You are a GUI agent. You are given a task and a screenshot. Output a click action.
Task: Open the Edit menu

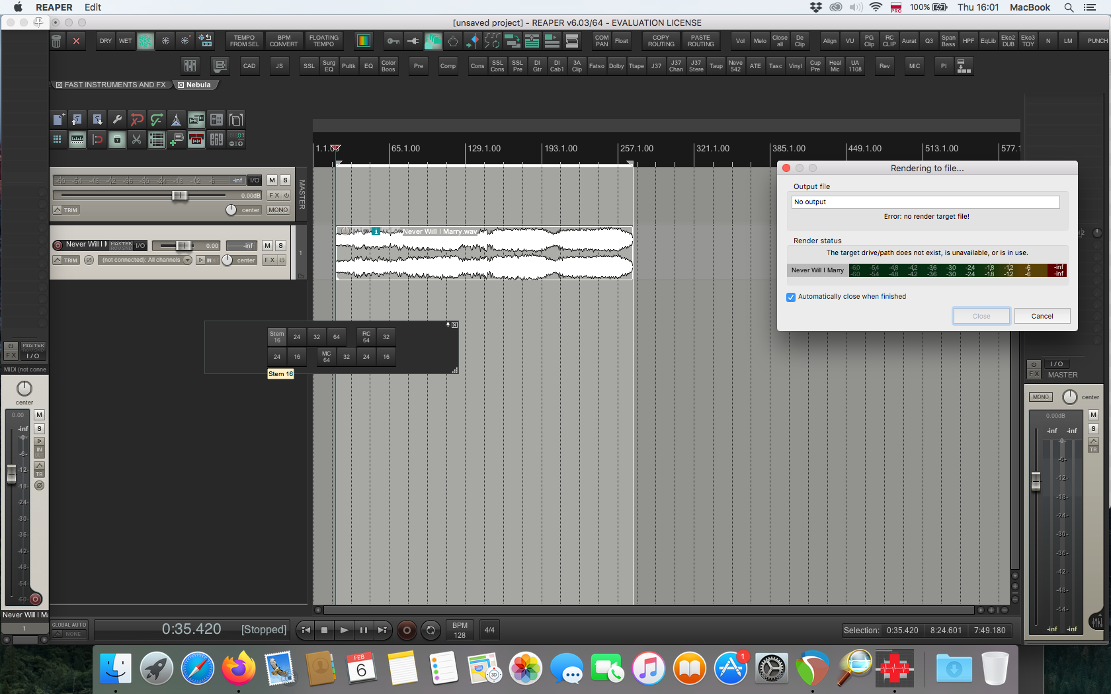(x=93, y=7)
